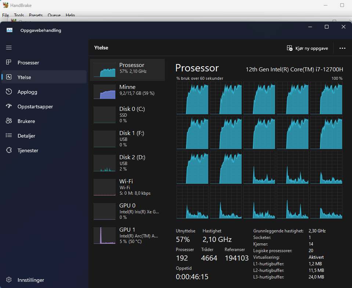
Task: Click the Prosesser sidebar icon
Action: (9, 63)
